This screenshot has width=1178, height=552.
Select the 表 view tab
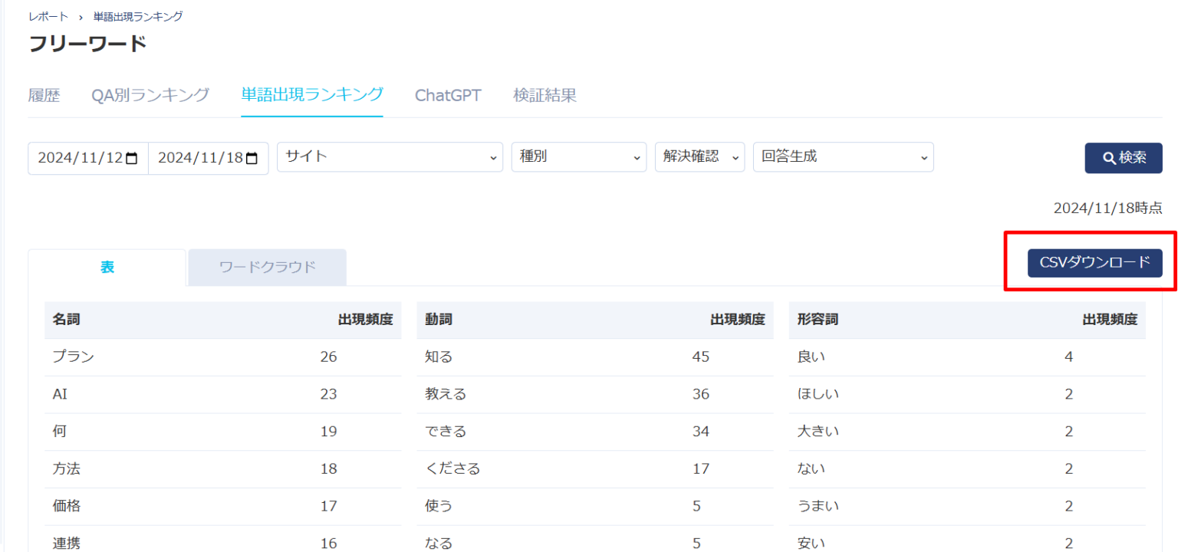[x=107, y=268]
